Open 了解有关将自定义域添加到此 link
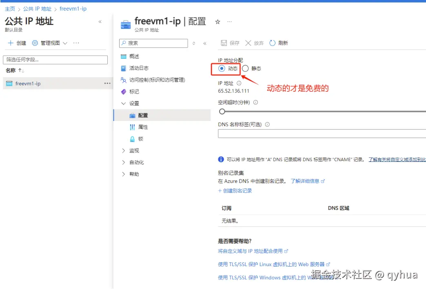The image size is (426, 289). point(397,159)
